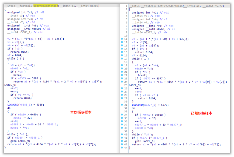Toggle the breakpoint dot at line 21
Screen dimensions: 234x157
(122, 72)
